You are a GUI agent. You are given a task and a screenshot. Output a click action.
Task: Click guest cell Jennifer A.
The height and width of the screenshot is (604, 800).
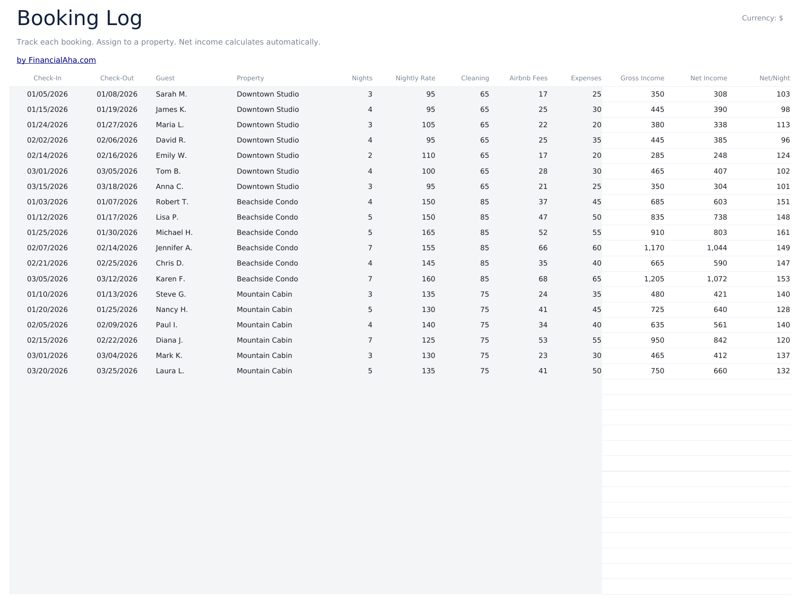(x=174, y=248)
